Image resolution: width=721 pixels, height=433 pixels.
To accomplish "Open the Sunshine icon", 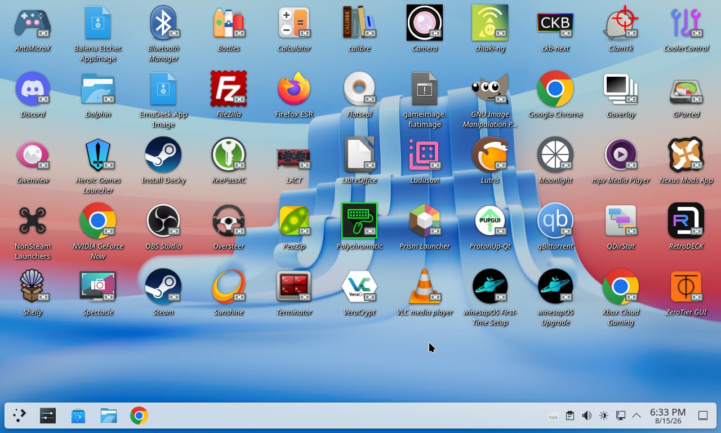I will (229, 287).
